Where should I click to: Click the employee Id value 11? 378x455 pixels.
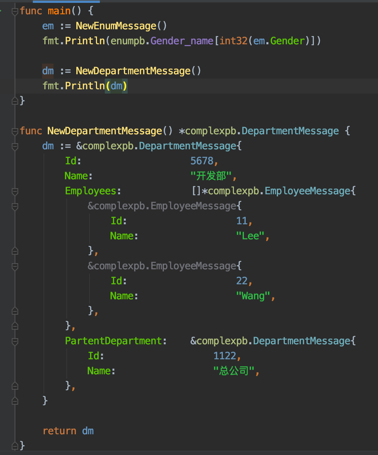tap(242, 221)
